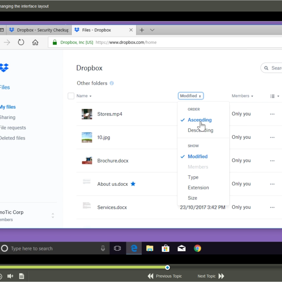Viewport: 282px width, 282px height.
Task: Open the Stores.mp4 file name
Action: pyautogui.click(x=110, y=114)
